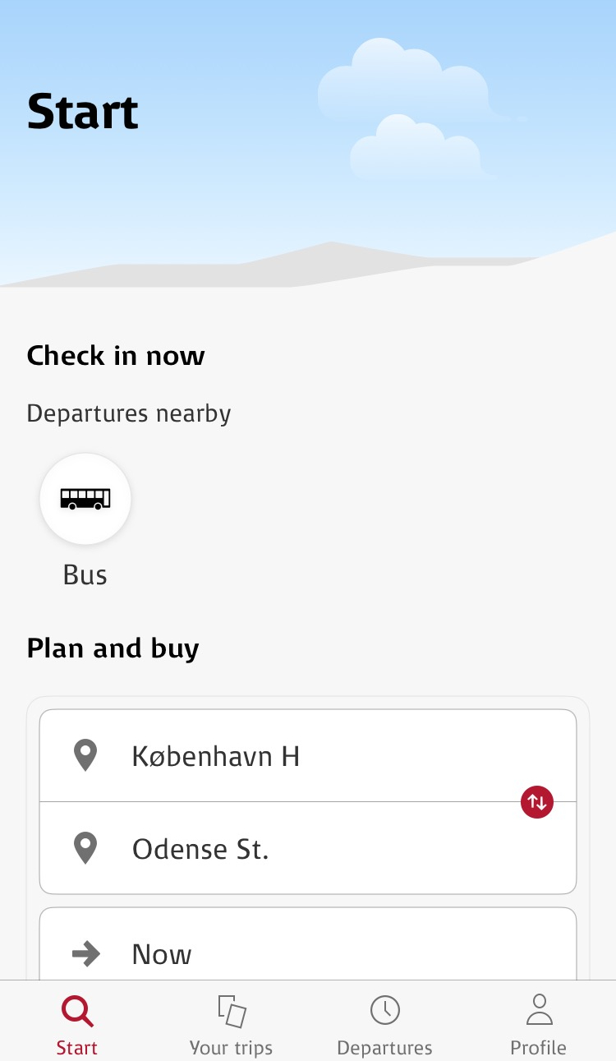Tap the arrow icon next to Now
The image size is (616, 1061).
coord(85,954)
